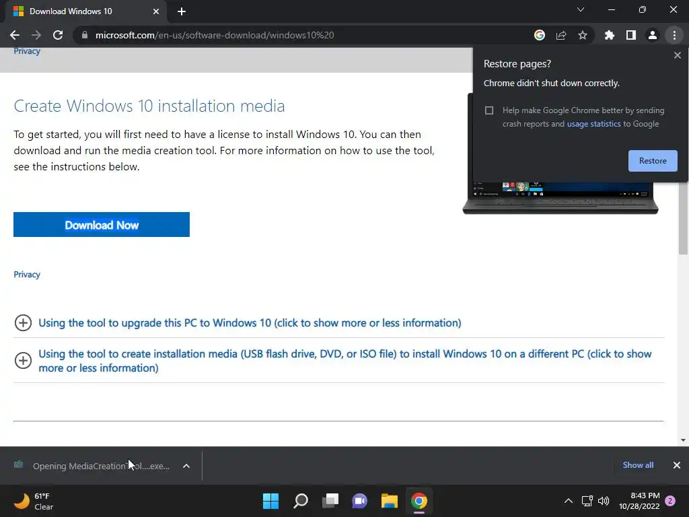View site information via lock icon
This screenshot has height=517, width=689.
click(85, 35)
